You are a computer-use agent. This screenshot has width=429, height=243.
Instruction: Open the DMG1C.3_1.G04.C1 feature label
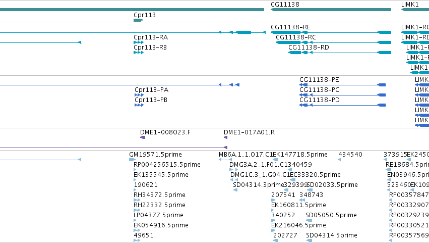[260, 175]
